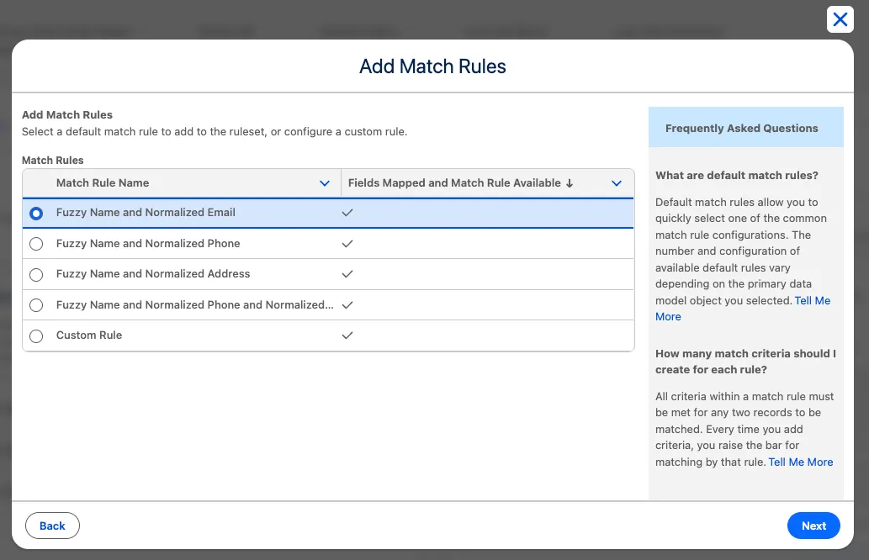Click the Frequently Asked Questions header
This screenshot has width=869, height=560.
click(x=741, y=129)
